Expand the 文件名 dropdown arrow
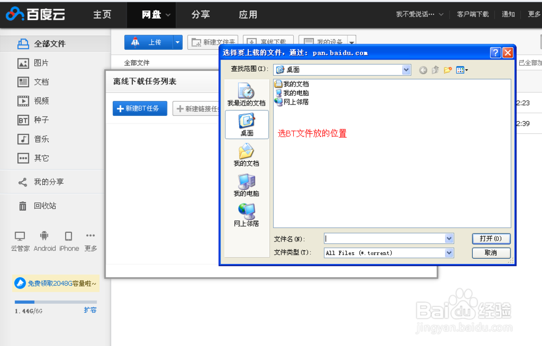 [x=449, y=238]
